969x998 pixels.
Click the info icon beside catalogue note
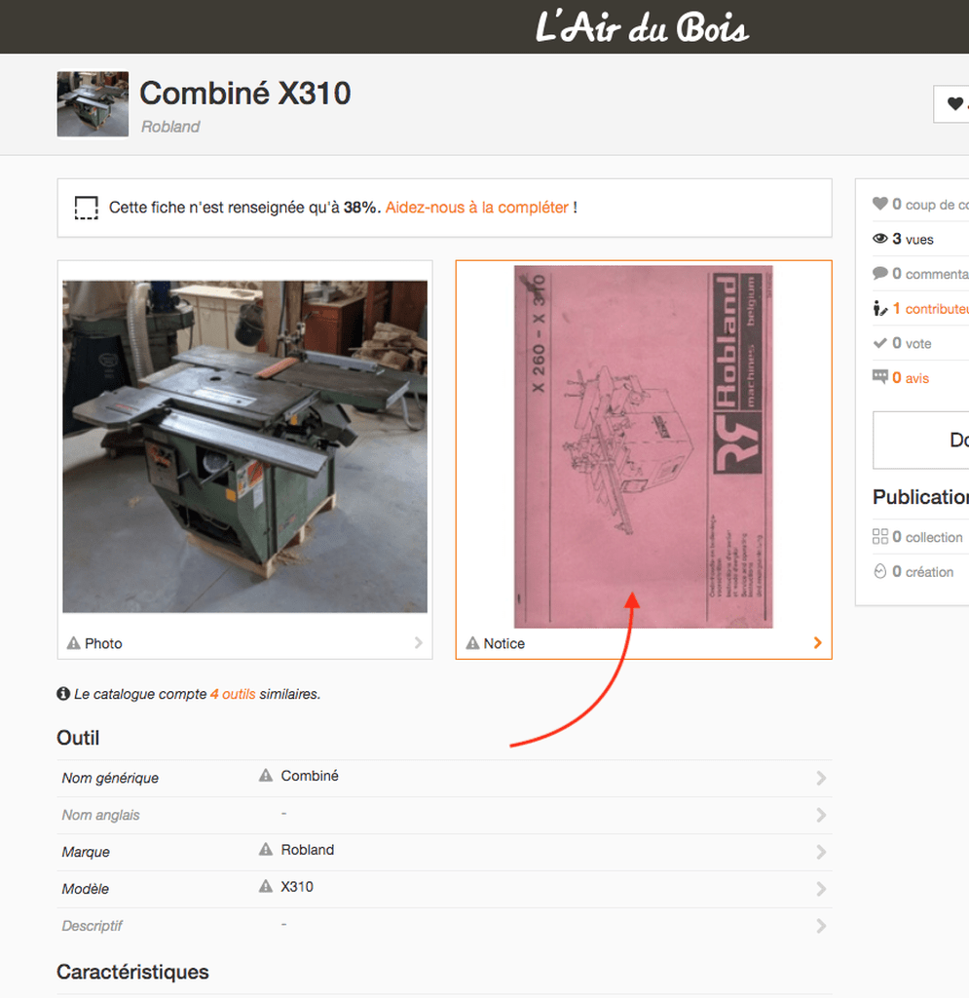63,693
